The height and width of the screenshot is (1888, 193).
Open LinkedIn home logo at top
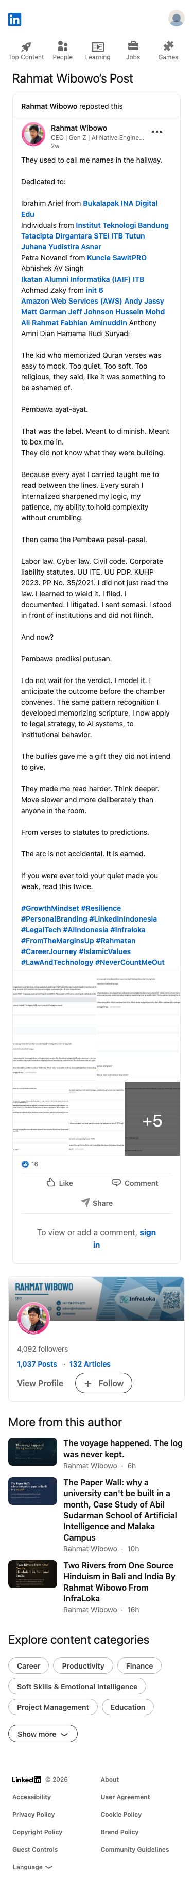[x=14, y=19]
